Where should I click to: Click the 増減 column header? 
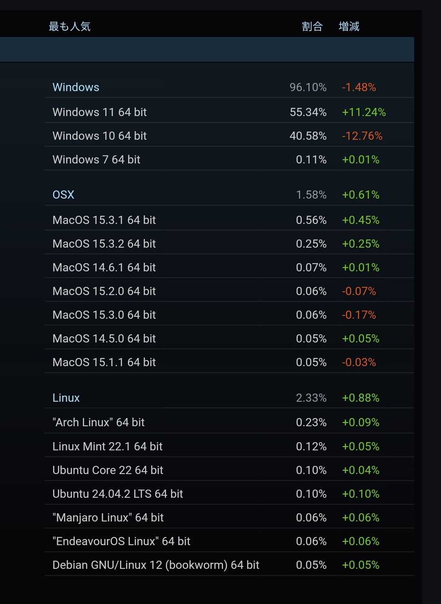point(349,27)
